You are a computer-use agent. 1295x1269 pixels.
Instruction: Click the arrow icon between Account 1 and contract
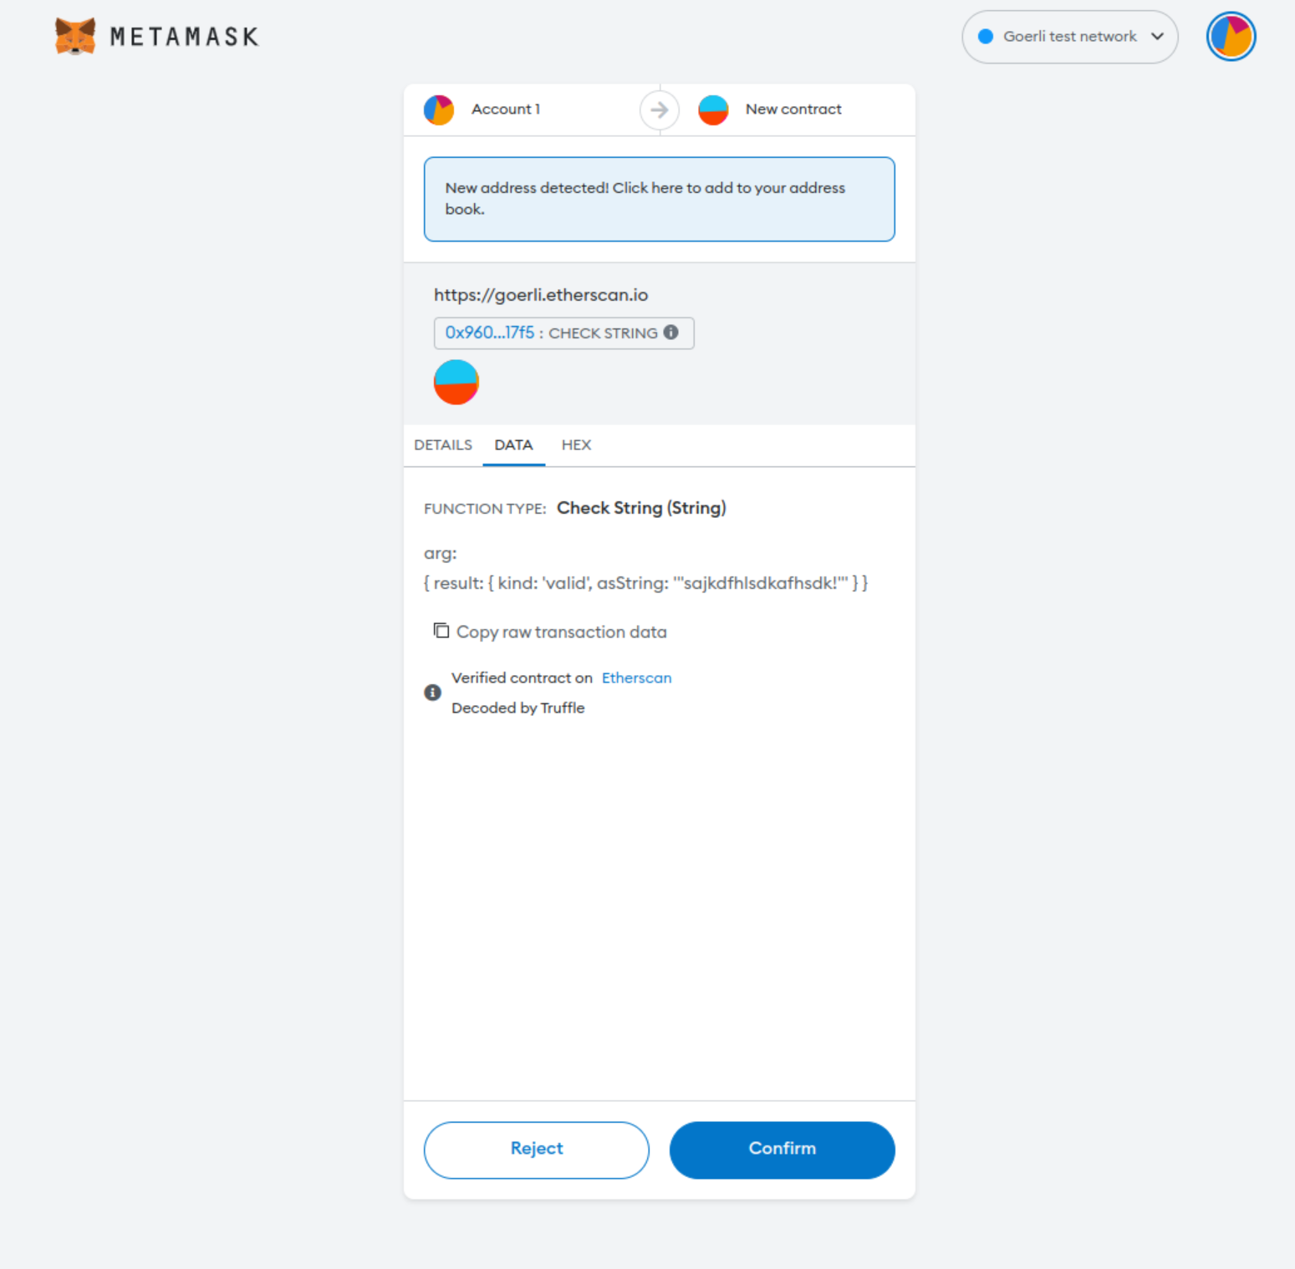[x=660, y=109]
